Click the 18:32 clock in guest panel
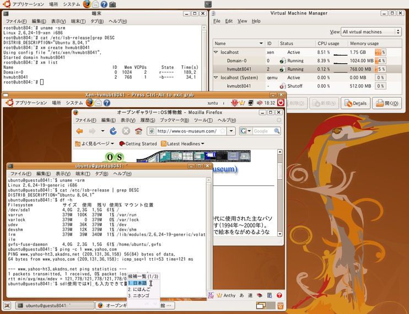This screenshot has height=314, width=409. 270,103
